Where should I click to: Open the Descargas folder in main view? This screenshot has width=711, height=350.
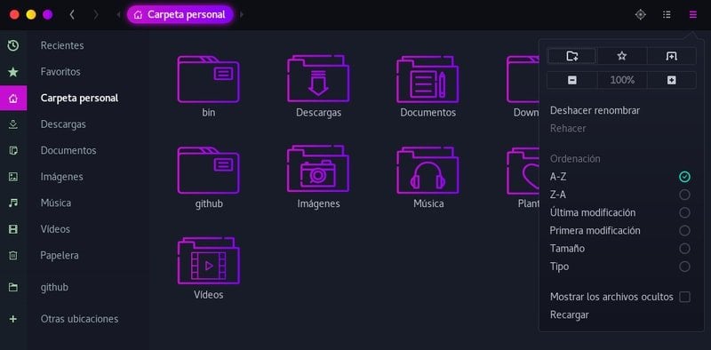[318, 86]
